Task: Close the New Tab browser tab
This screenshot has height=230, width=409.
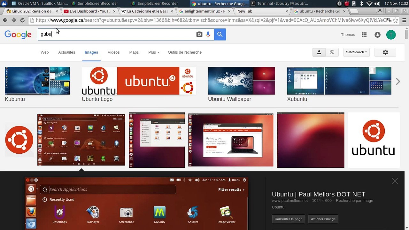Action: [x=287, y=11]
